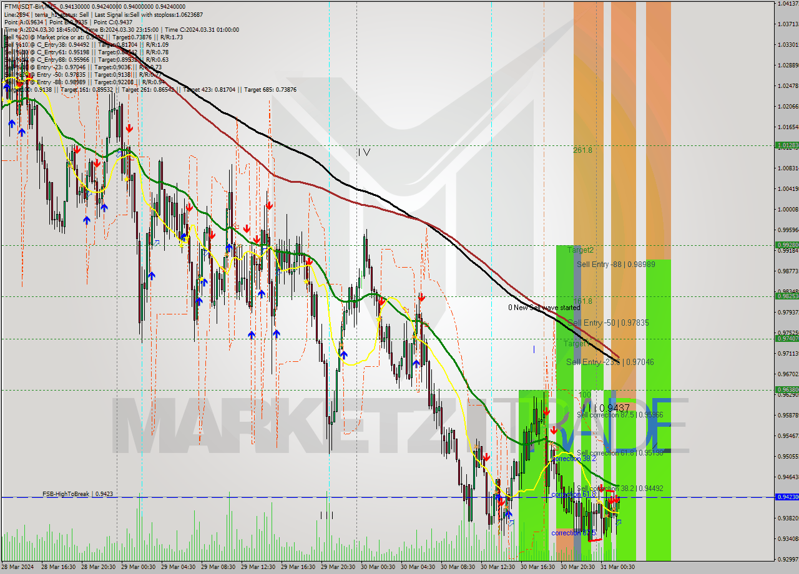Click the 'Time C:2024.03.31 01:00:00' text

click(x=203, y=29)
